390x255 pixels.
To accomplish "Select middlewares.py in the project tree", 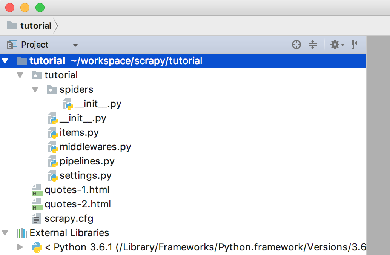I will [x=95, y=147].
